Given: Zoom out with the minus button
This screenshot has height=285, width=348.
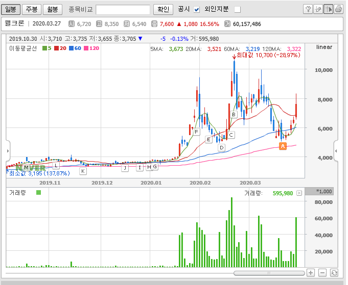Looking at the screenshot, I should [322, 273].
